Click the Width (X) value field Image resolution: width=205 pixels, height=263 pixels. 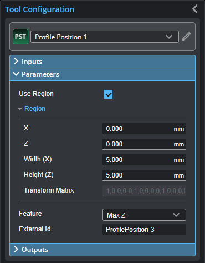coord(144,160)
